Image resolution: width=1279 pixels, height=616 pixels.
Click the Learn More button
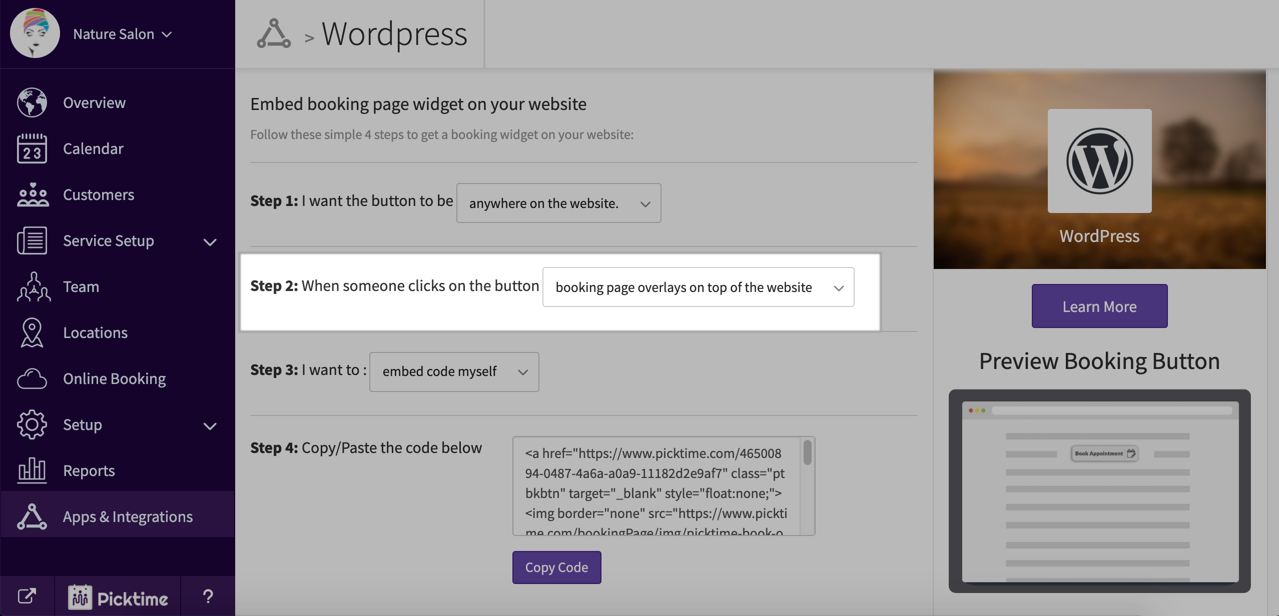(x=1099, y=306)
